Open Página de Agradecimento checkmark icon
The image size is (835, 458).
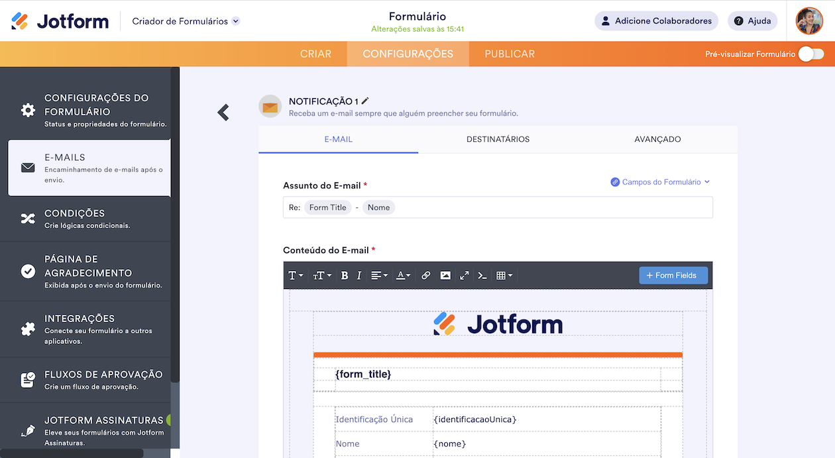[x=28, y=271]
